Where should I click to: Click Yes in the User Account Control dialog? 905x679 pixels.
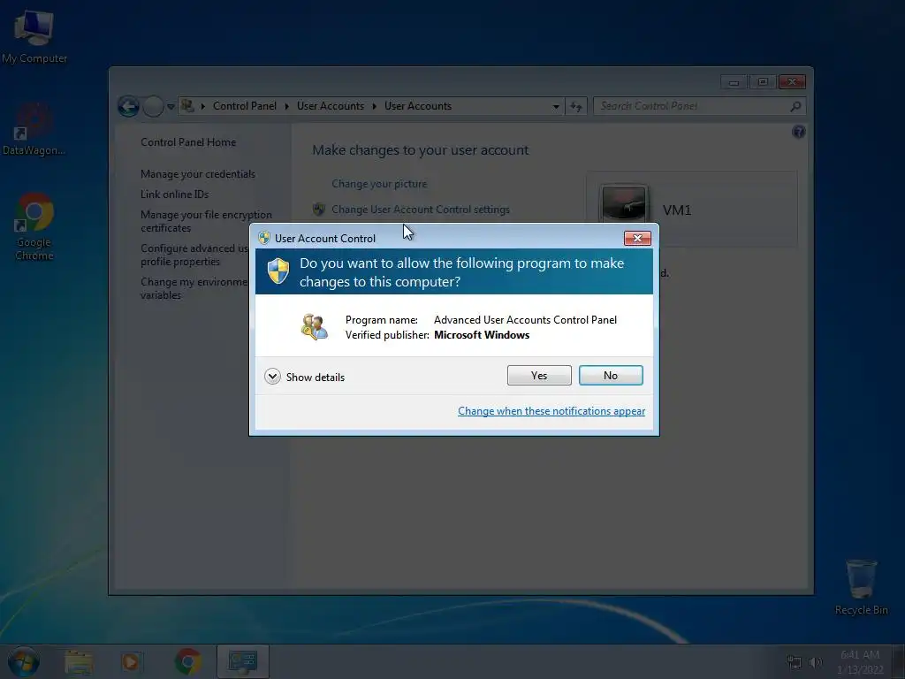tap(539, 375)
